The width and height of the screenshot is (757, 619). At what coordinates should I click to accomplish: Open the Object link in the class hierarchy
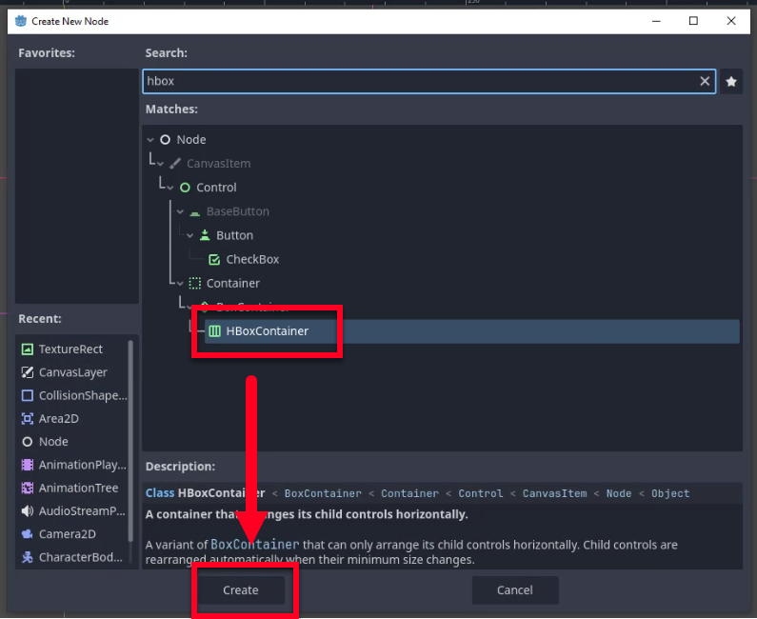click(x=670, y=493)
